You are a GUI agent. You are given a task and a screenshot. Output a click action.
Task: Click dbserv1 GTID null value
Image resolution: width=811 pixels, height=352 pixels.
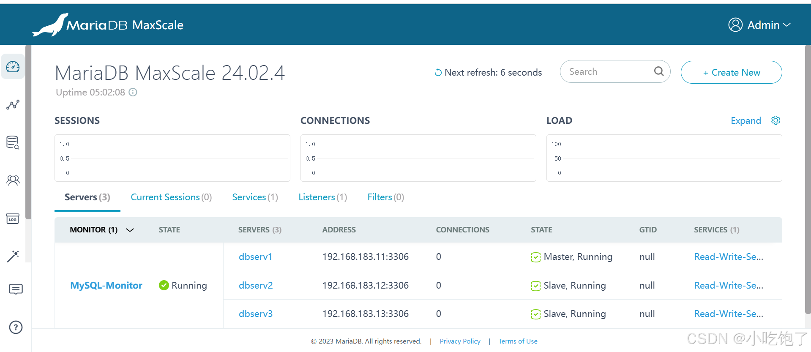647,256
